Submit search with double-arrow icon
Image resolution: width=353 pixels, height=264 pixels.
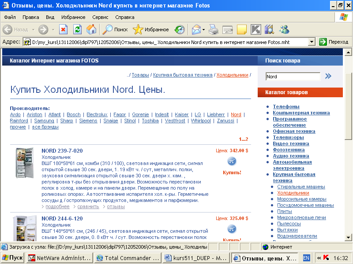(x=328, y=76)
